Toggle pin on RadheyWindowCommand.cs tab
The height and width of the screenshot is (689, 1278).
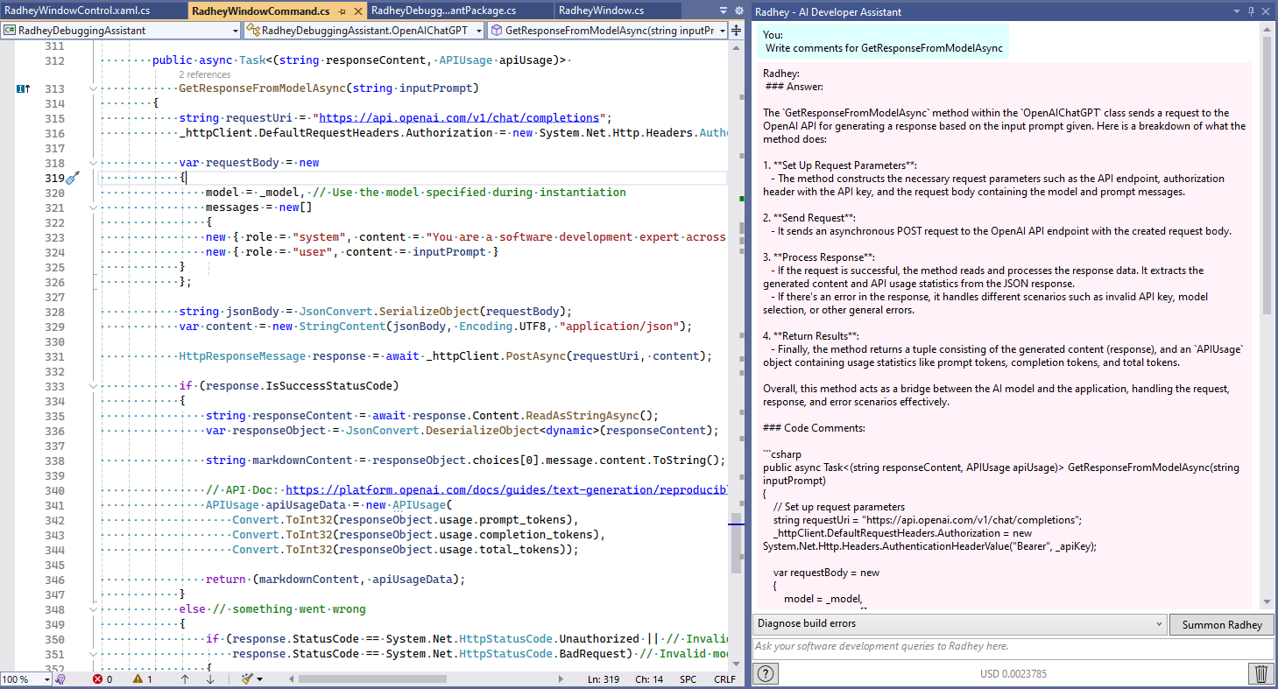point(342,11)
